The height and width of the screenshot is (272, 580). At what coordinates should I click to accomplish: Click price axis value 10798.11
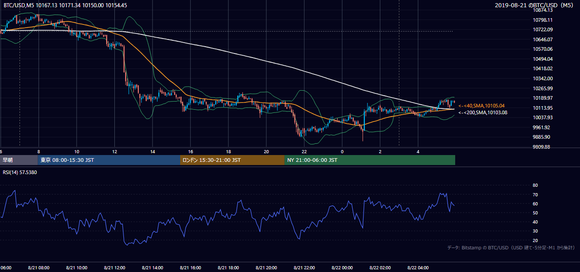(x=543, y=20)
